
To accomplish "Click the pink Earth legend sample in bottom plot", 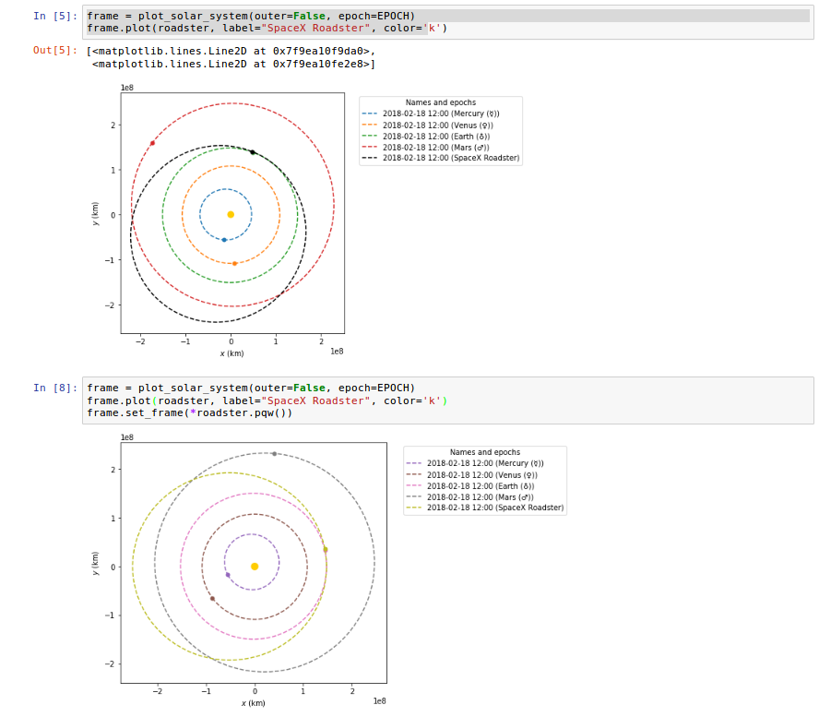I will 414,485.
